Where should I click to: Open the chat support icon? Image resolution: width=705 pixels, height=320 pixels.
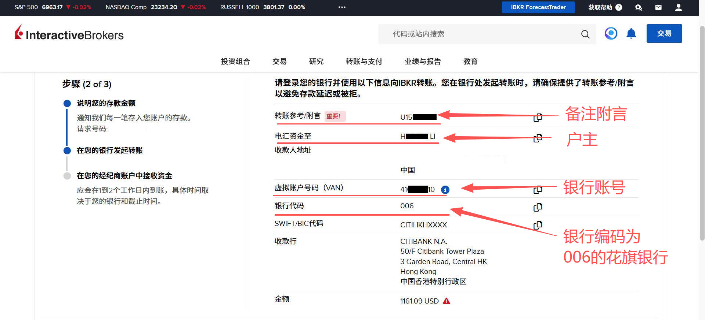pyautogui.click(x=639, y=7)
